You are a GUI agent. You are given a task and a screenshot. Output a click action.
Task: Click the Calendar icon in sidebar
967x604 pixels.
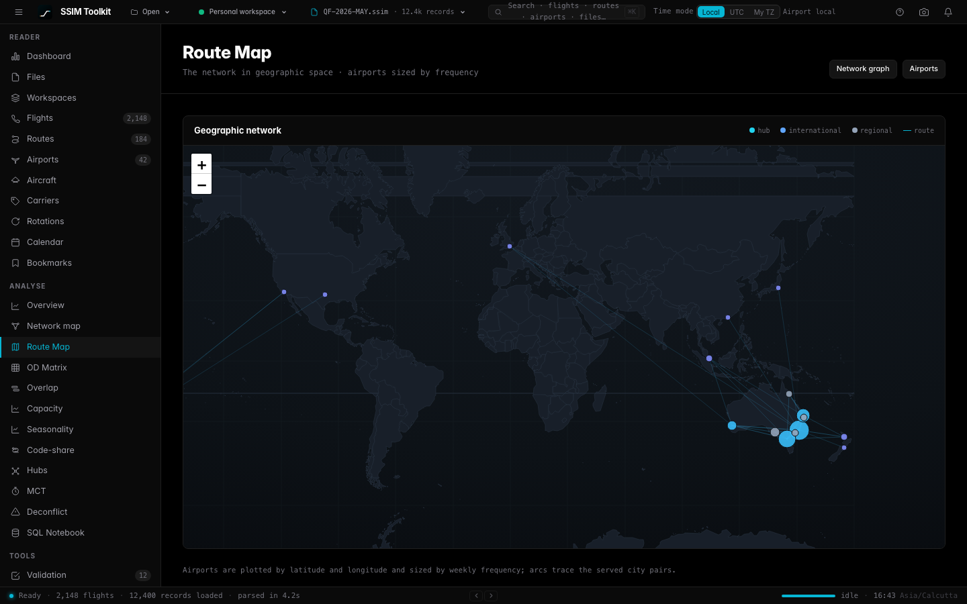15,242
